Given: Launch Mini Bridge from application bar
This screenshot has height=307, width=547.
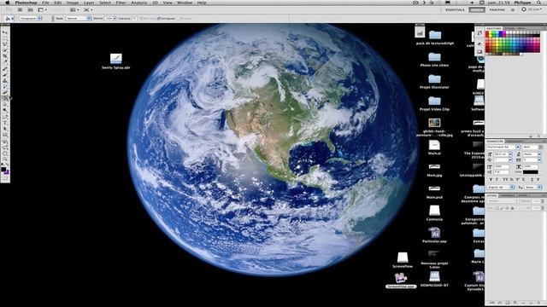Looking at the screenshot, I should pyautogui.click(x=30, y=9).
